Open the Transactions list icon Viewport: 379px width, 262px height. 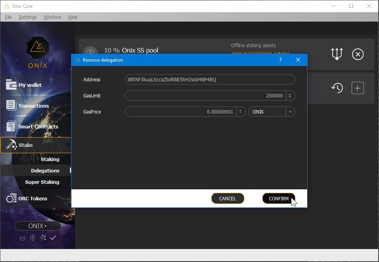tap(11, 105)
